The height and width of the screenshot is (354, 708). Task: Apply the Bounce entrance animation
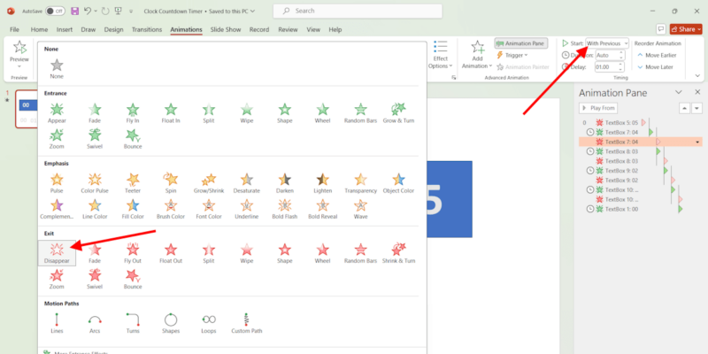pyautogui.click(x=133, y=139)
